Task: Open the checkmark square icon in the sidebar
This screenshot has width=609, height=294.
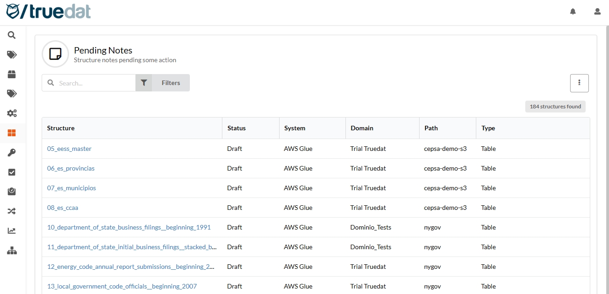Action: [x=12, y=172]
